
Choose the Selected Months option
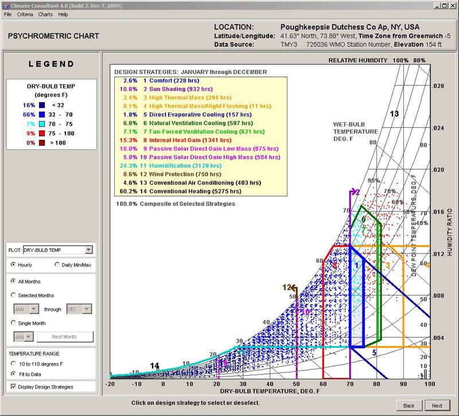click(x=14, y=295)
